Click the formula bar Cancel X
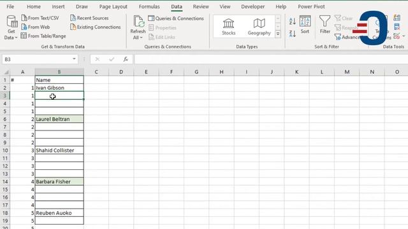408x229 pixels. point(98,59)
